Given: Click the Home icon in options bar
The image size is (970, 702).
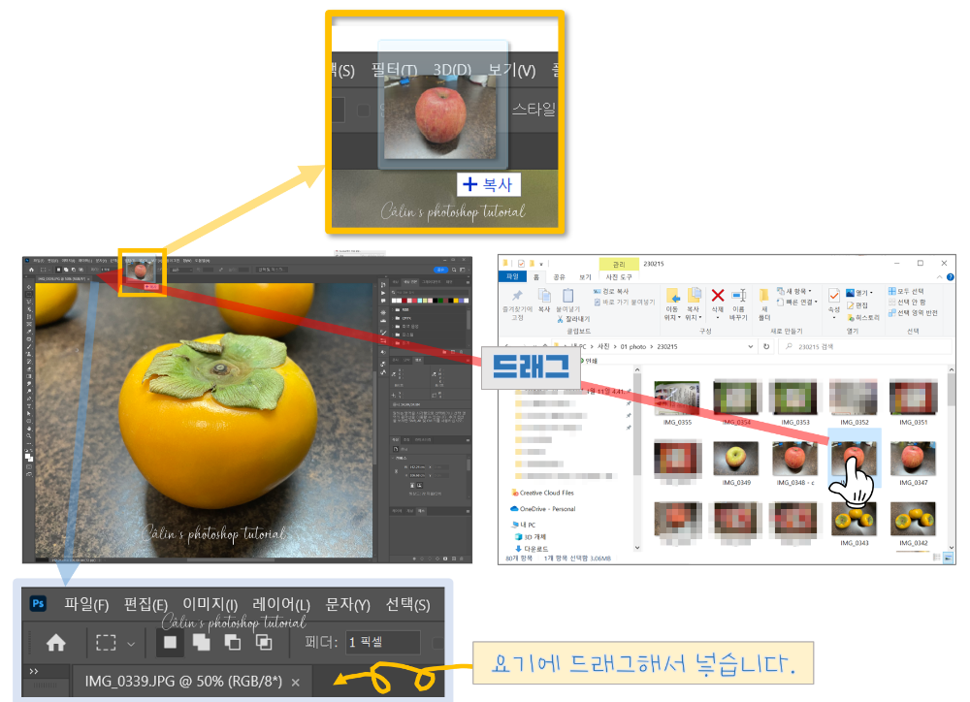Looking at the screenshot, I should pos(55,643).
